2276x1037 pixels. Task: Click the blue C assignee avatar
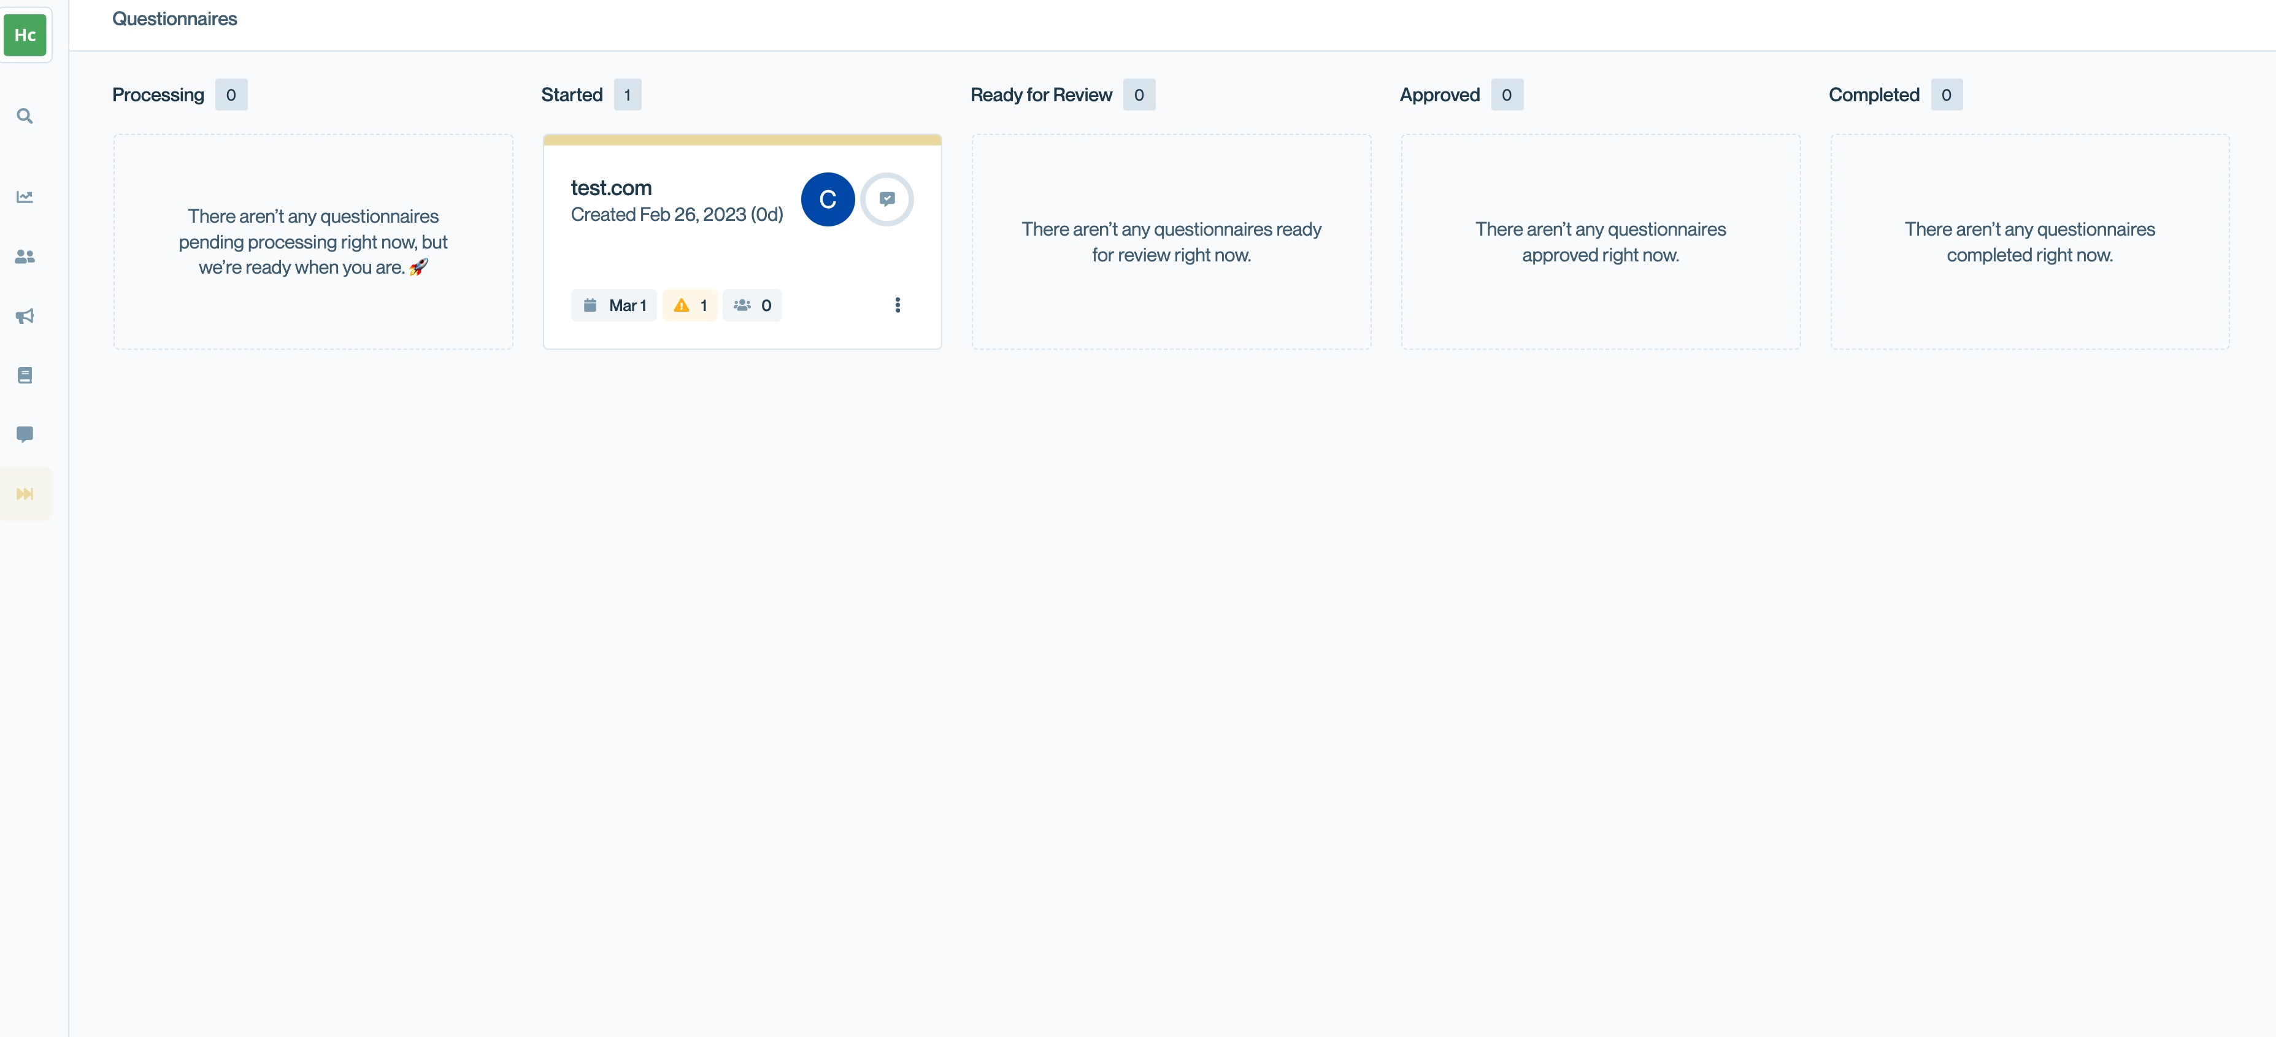827,199
